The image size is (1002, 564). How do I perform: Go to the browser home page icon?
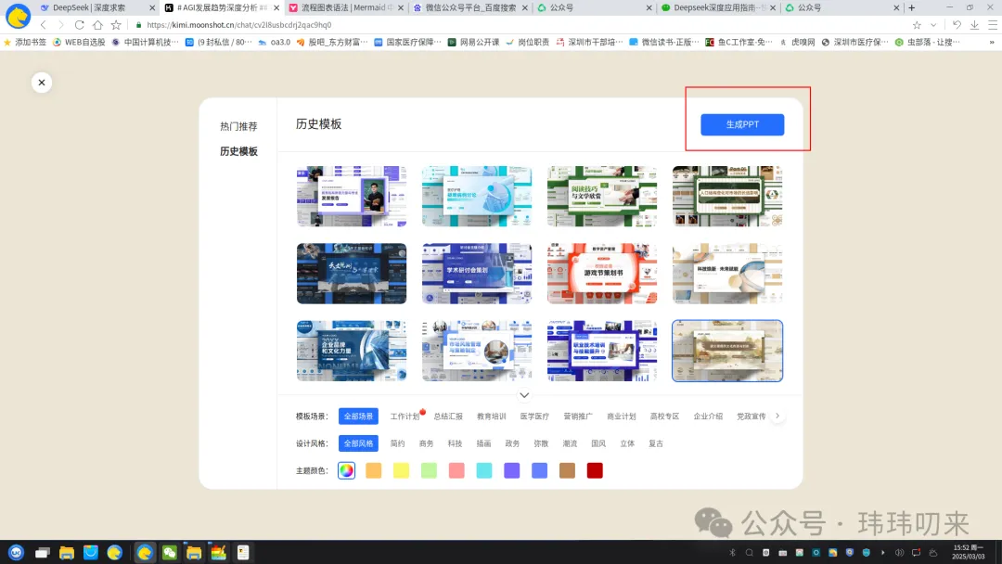pos(97,25)
